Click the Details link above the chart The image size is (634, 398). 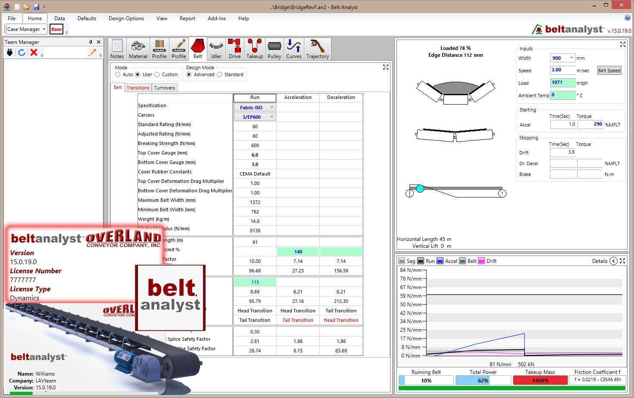click(600, 261)
